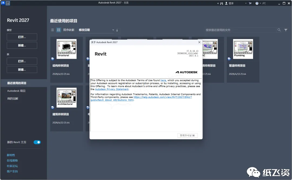Click 结构样例项目 title text

[x=61, y=66]
